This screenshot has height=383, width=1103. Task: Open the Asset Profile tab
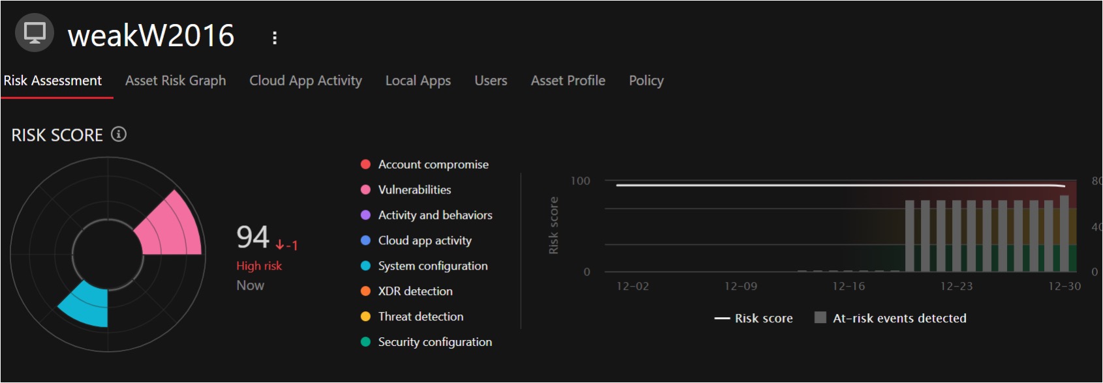568,81
